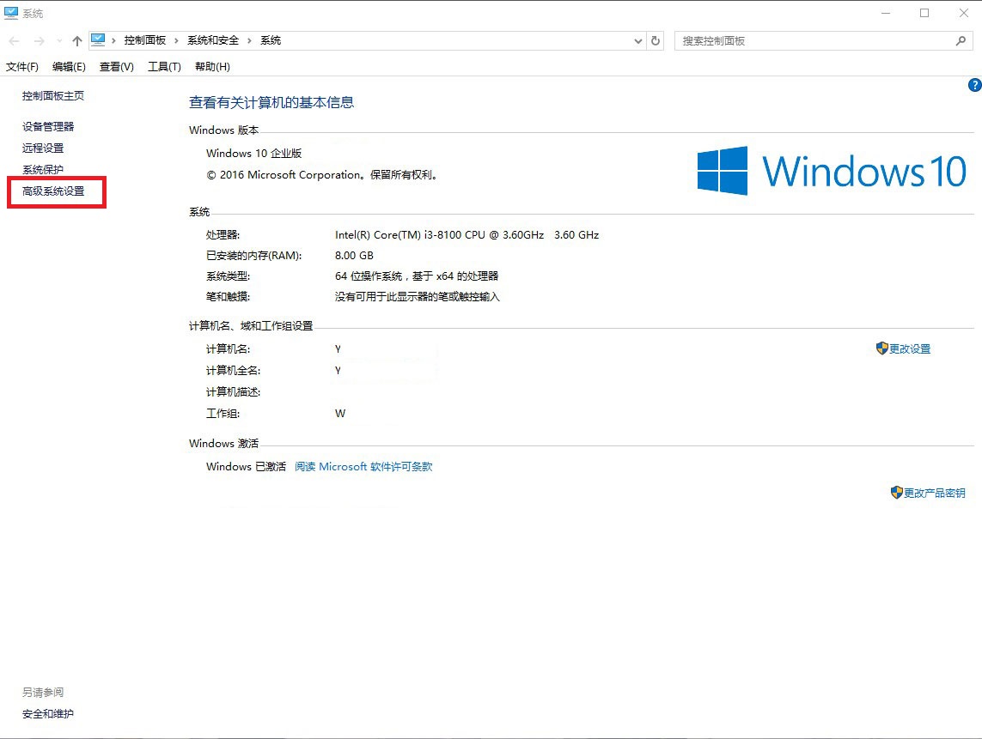Expand the chevron after 控制面板 breadcrumb
This screenshot has width=982, height=739.
(176, 40)
